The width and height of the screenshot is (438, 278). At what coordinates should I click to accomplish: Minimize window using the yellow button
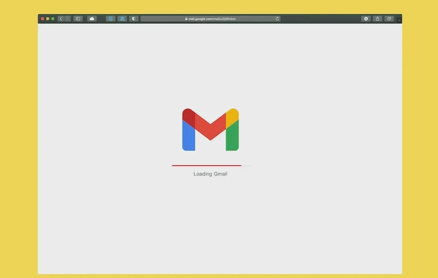click(x=47, y=19)
